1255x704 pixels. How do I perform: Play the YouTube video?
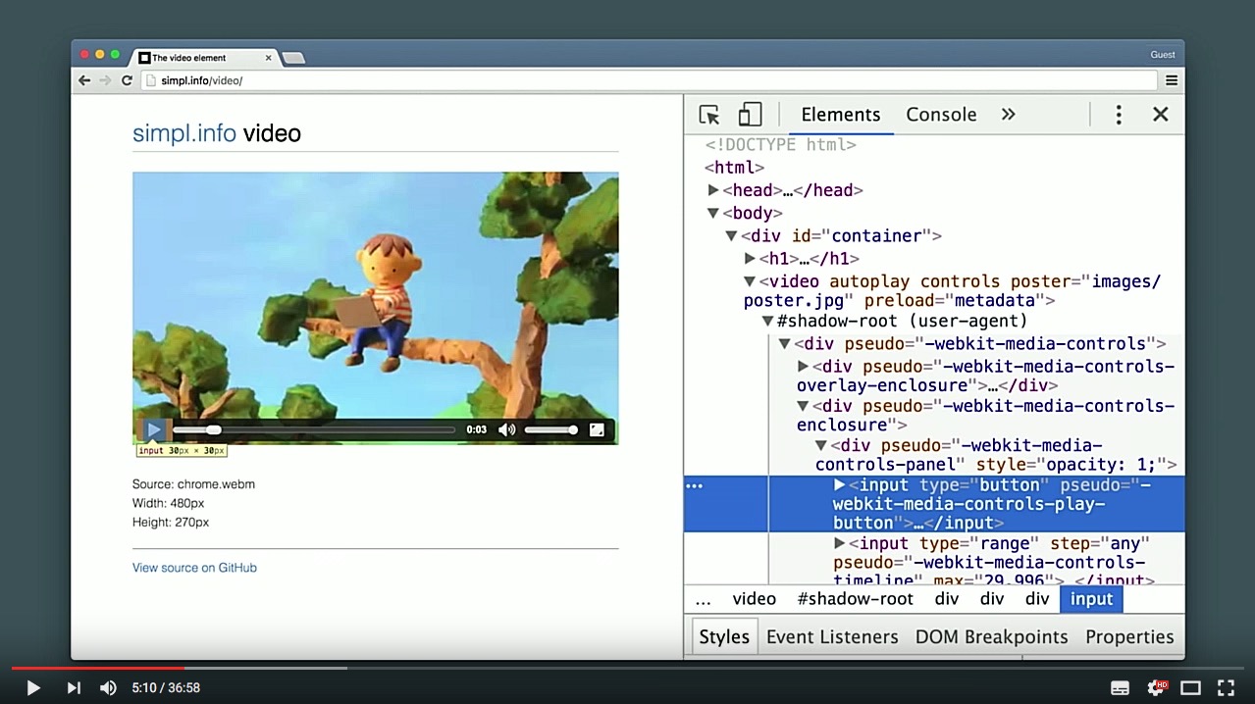coord(33,688)
